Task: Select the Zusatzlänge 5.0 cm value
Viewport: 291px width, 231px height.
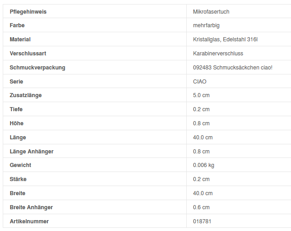Action: [x=201, y=95]
